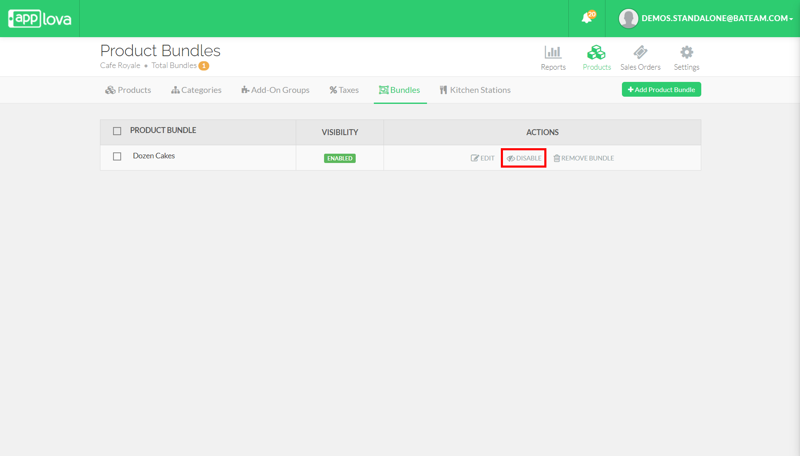Open the Products boxes icon
This screenshot has width=800, height=456.
point(596,52)
